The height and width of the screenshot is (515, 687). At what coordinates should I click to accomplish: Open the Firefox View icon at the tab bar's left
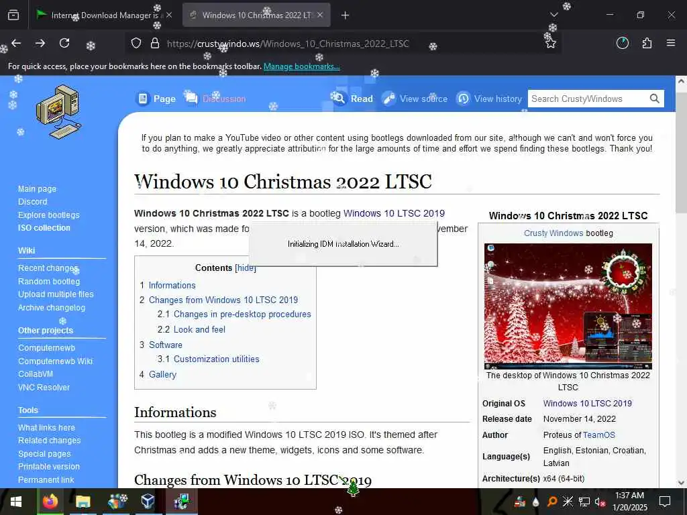tap(13, 15)
